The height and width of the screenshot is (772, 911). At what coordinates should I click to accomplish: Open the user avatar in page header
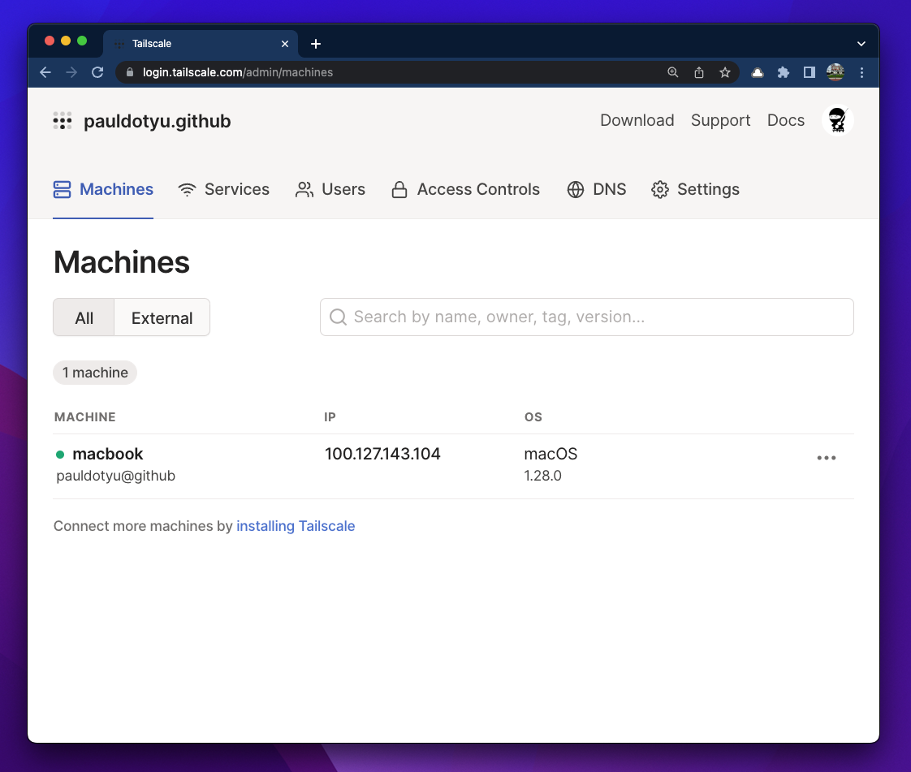coord(837,121)
